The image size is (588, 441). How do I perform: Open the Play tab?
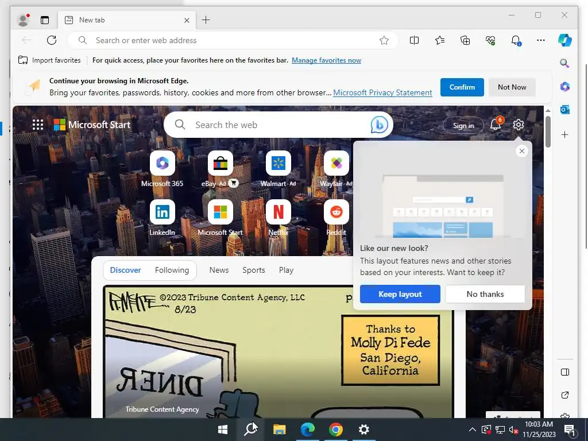click(x=286, y=270)
